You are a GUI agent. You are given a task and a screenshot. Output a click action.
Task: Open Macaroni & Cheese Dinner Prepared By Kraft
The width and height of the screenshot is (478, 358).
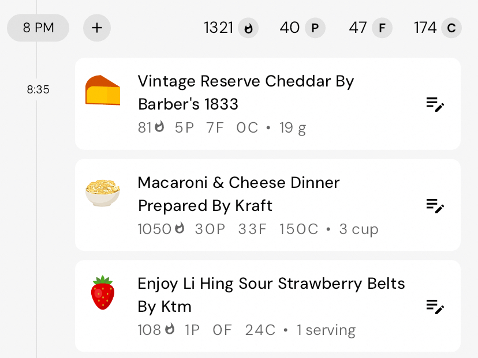point(238,194)
